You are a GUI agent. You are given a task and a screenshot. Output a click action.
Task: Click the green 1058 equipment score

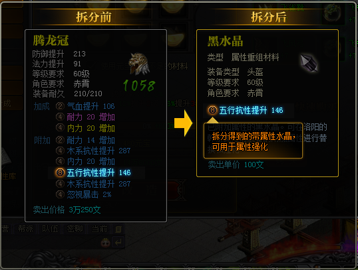tap(139, 86)
